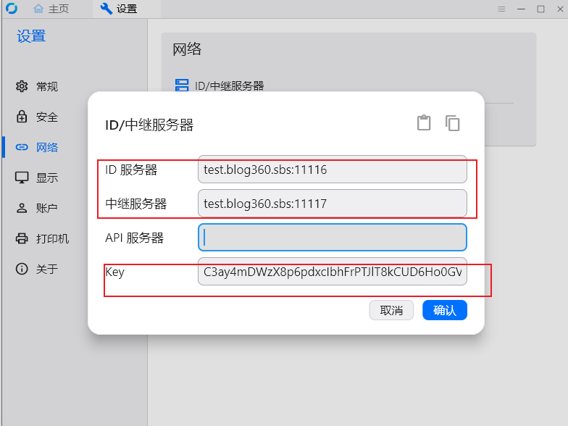Open the hamburger menu in title bar

(x=501, y=9)
